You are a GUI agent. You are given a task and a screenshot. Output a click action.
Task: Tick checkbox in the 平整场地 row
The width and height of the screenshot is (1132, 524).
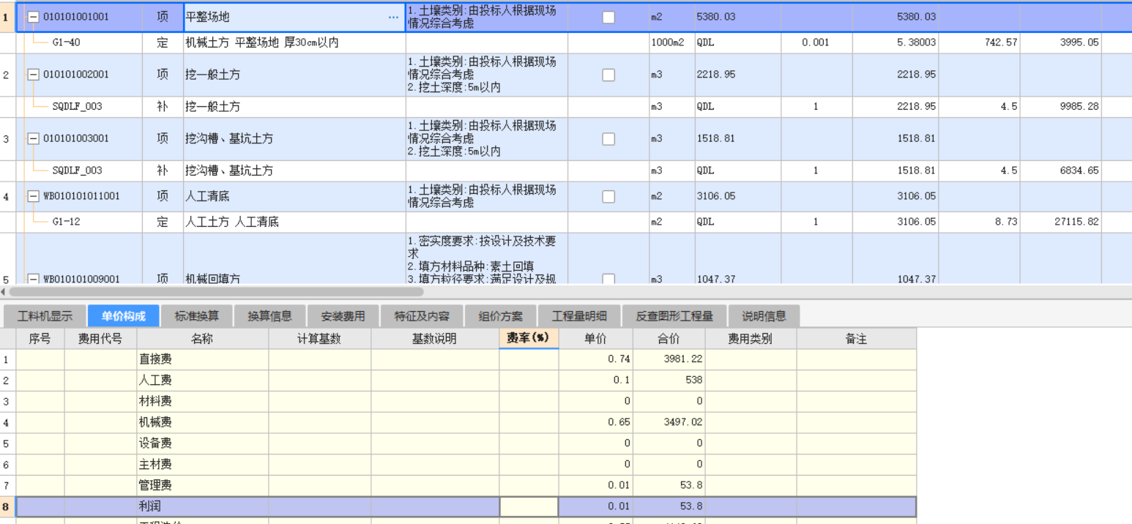[x=608, y=17]
